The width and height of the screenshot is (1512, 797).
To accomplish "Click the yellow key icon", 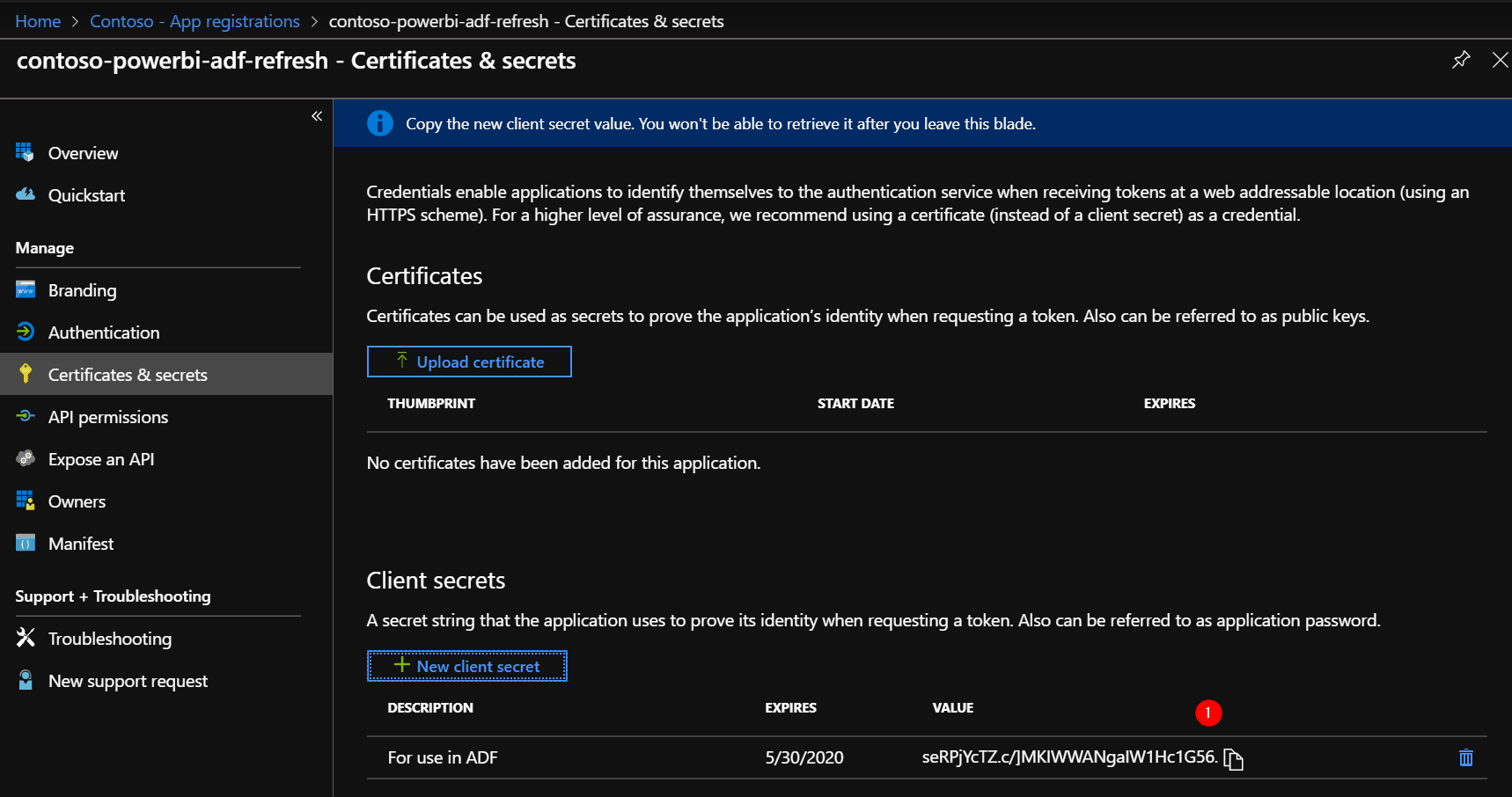I will 26,374.
